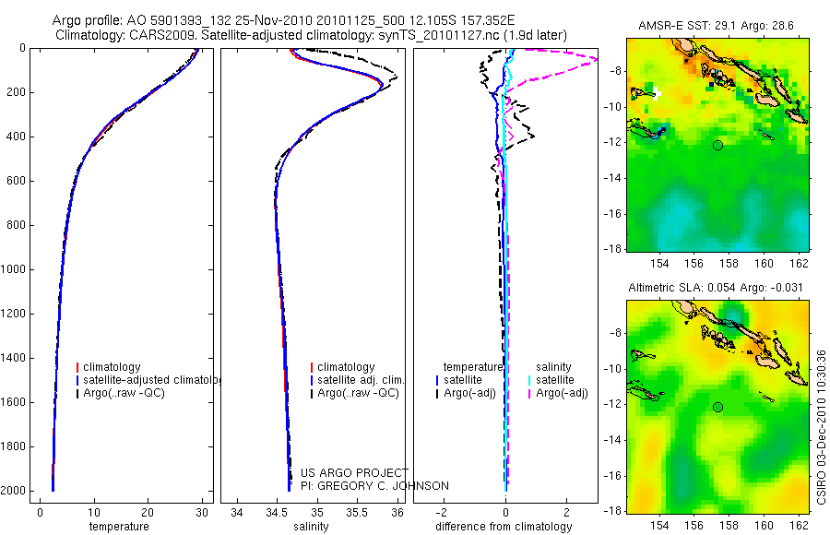The width and height of the screenshot is (830, 535).
Task: Click the white missing-data pixel on SST map
Action: [x=657, y=93]
